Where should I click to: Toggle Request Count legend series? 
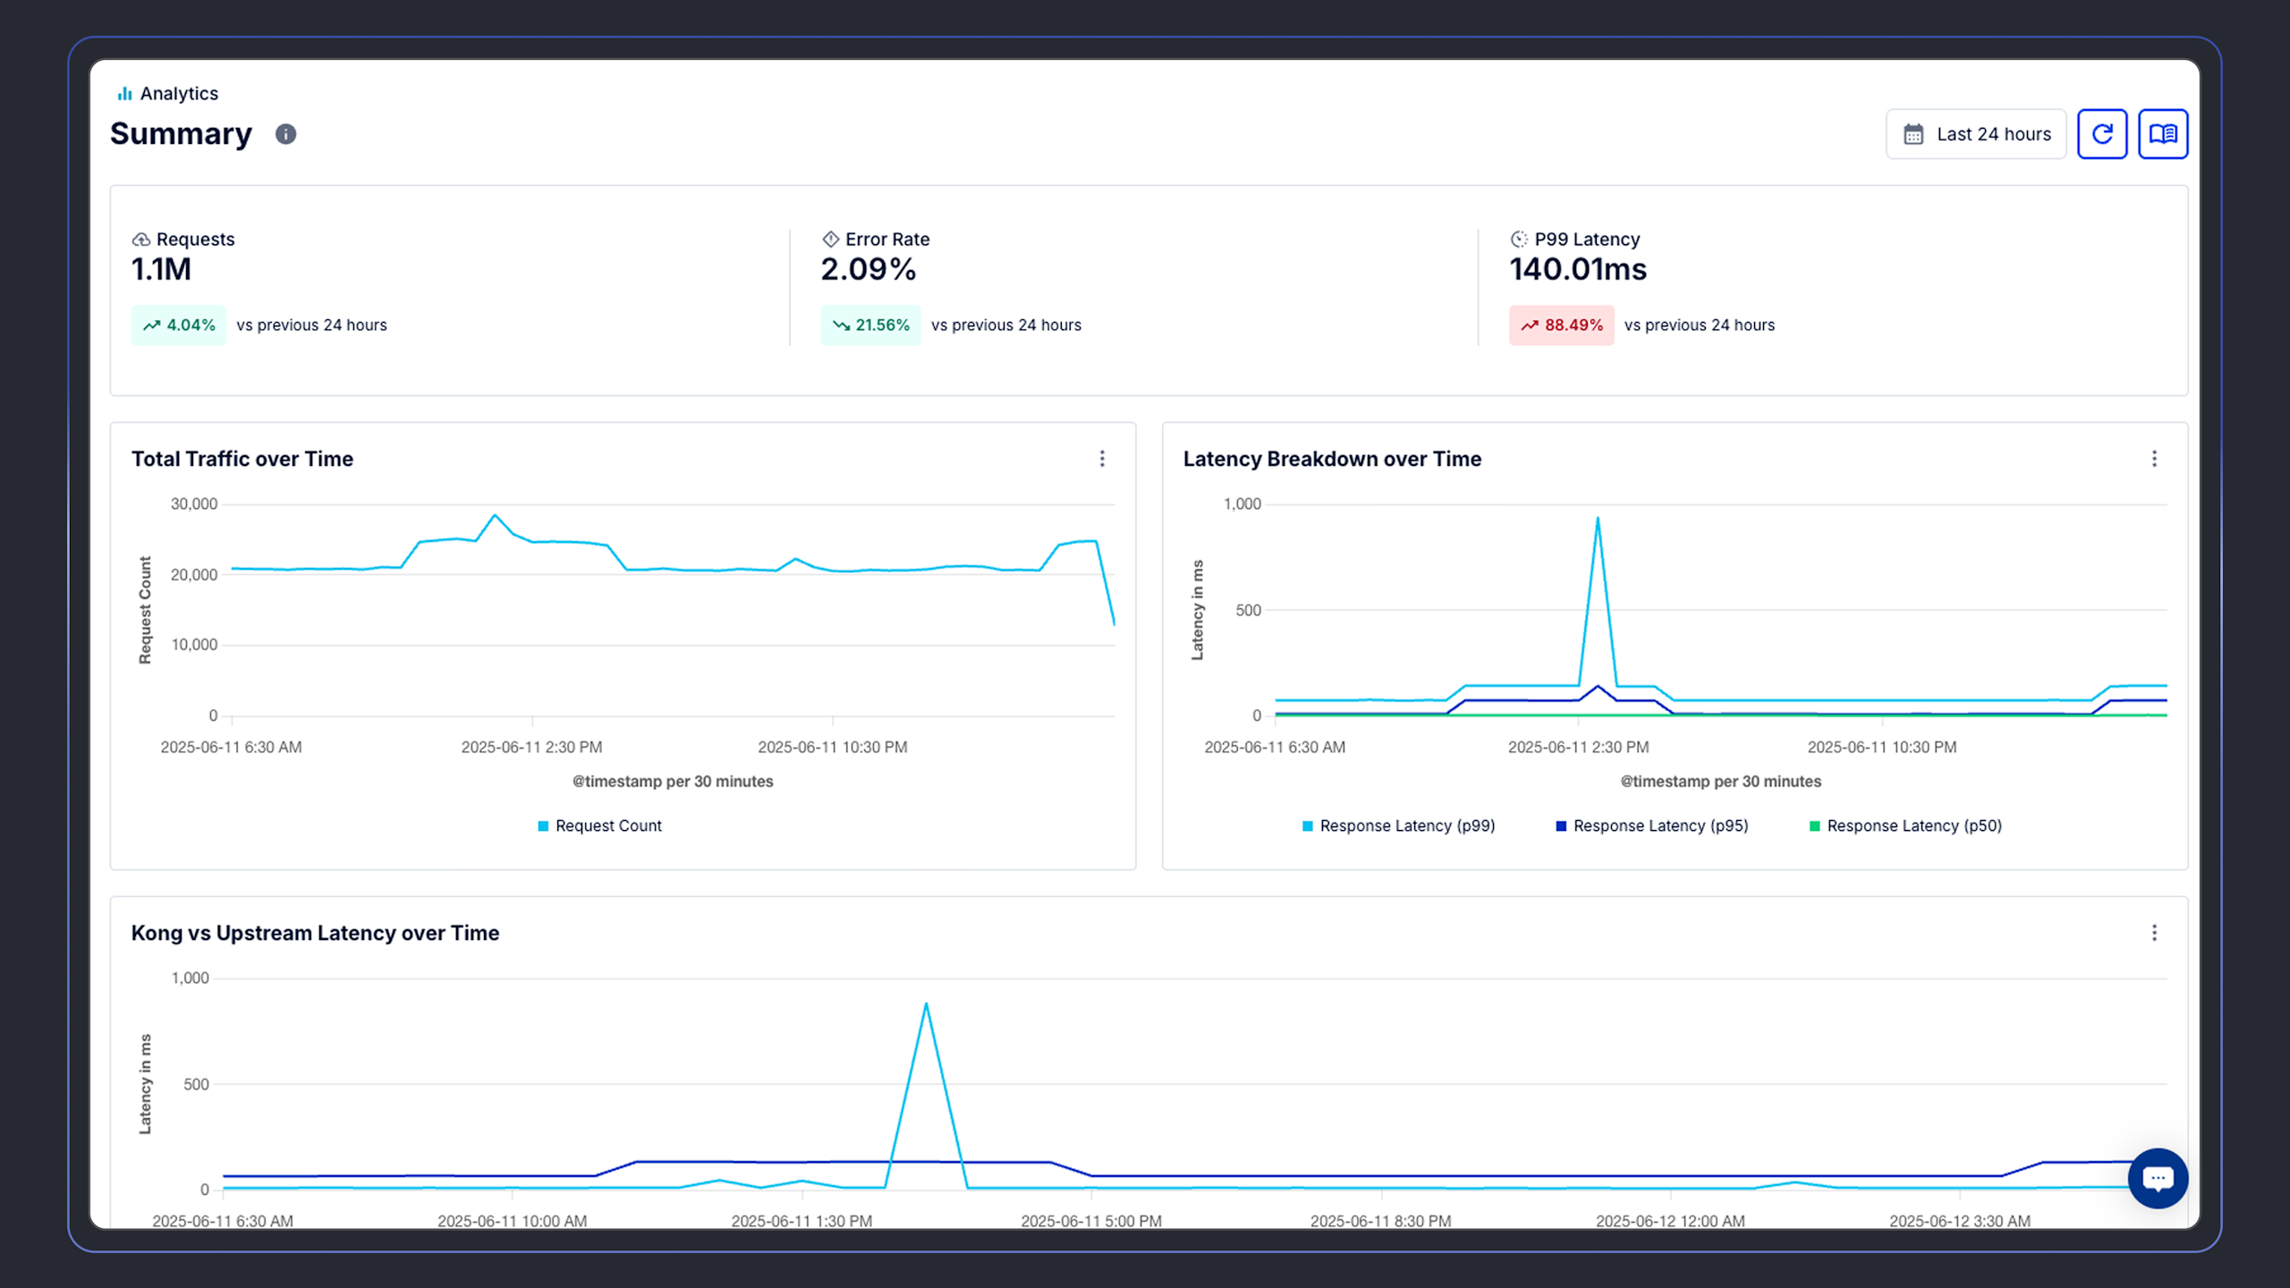pyautogui.click(x=599, y=826)
